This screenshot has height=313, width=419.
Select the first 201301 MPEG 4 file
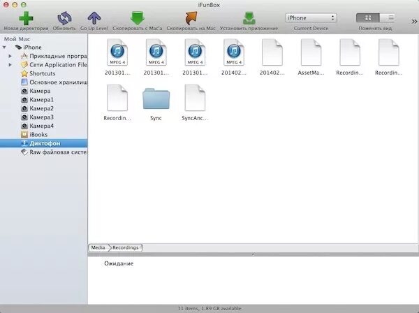click(x=117, y=57)
